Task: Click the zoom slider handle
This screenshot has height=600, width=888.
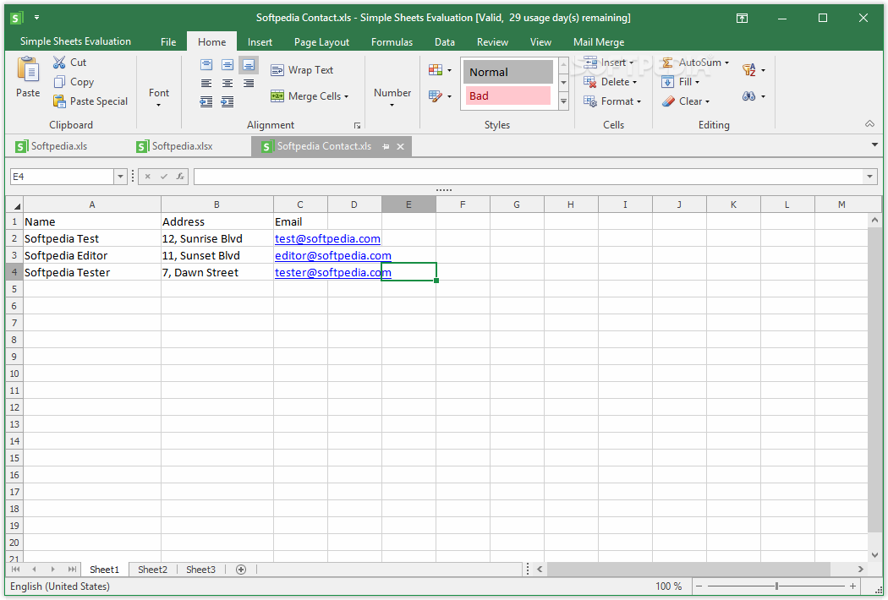Action: (x=776, y=586)
